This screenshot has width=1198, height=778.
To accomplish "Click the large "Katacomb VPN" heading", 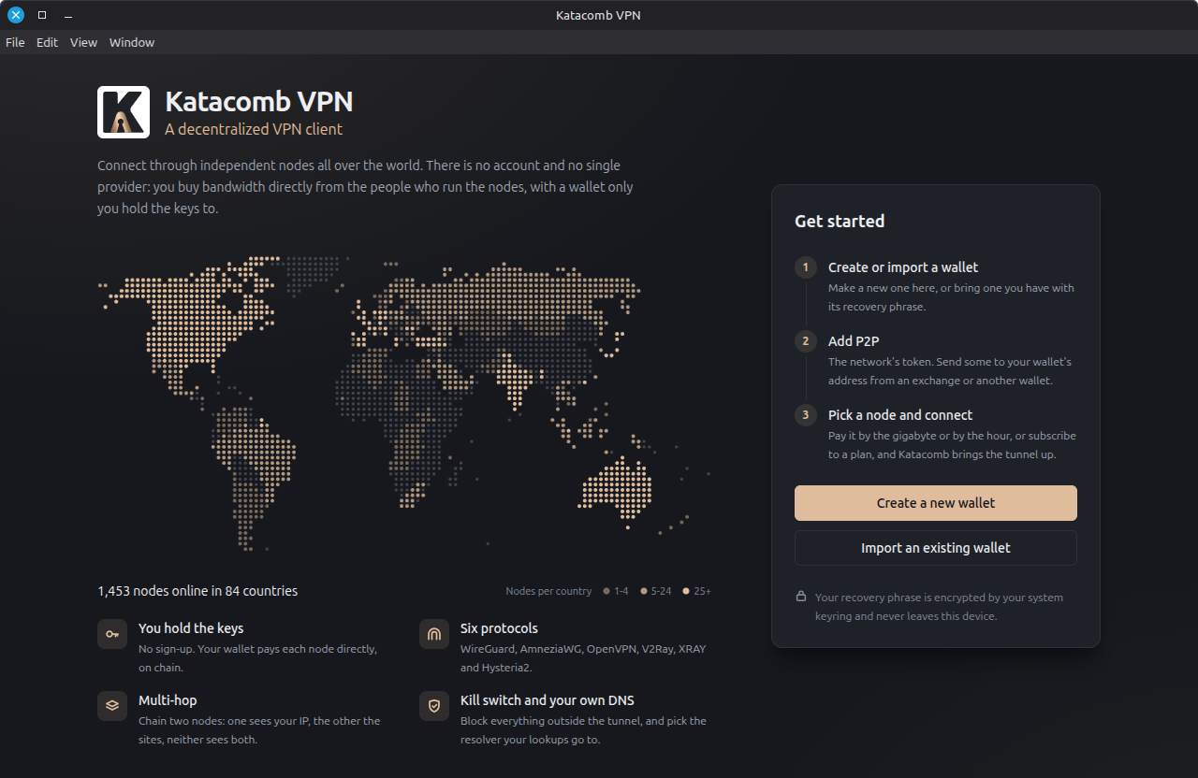I will click(259, 101).
